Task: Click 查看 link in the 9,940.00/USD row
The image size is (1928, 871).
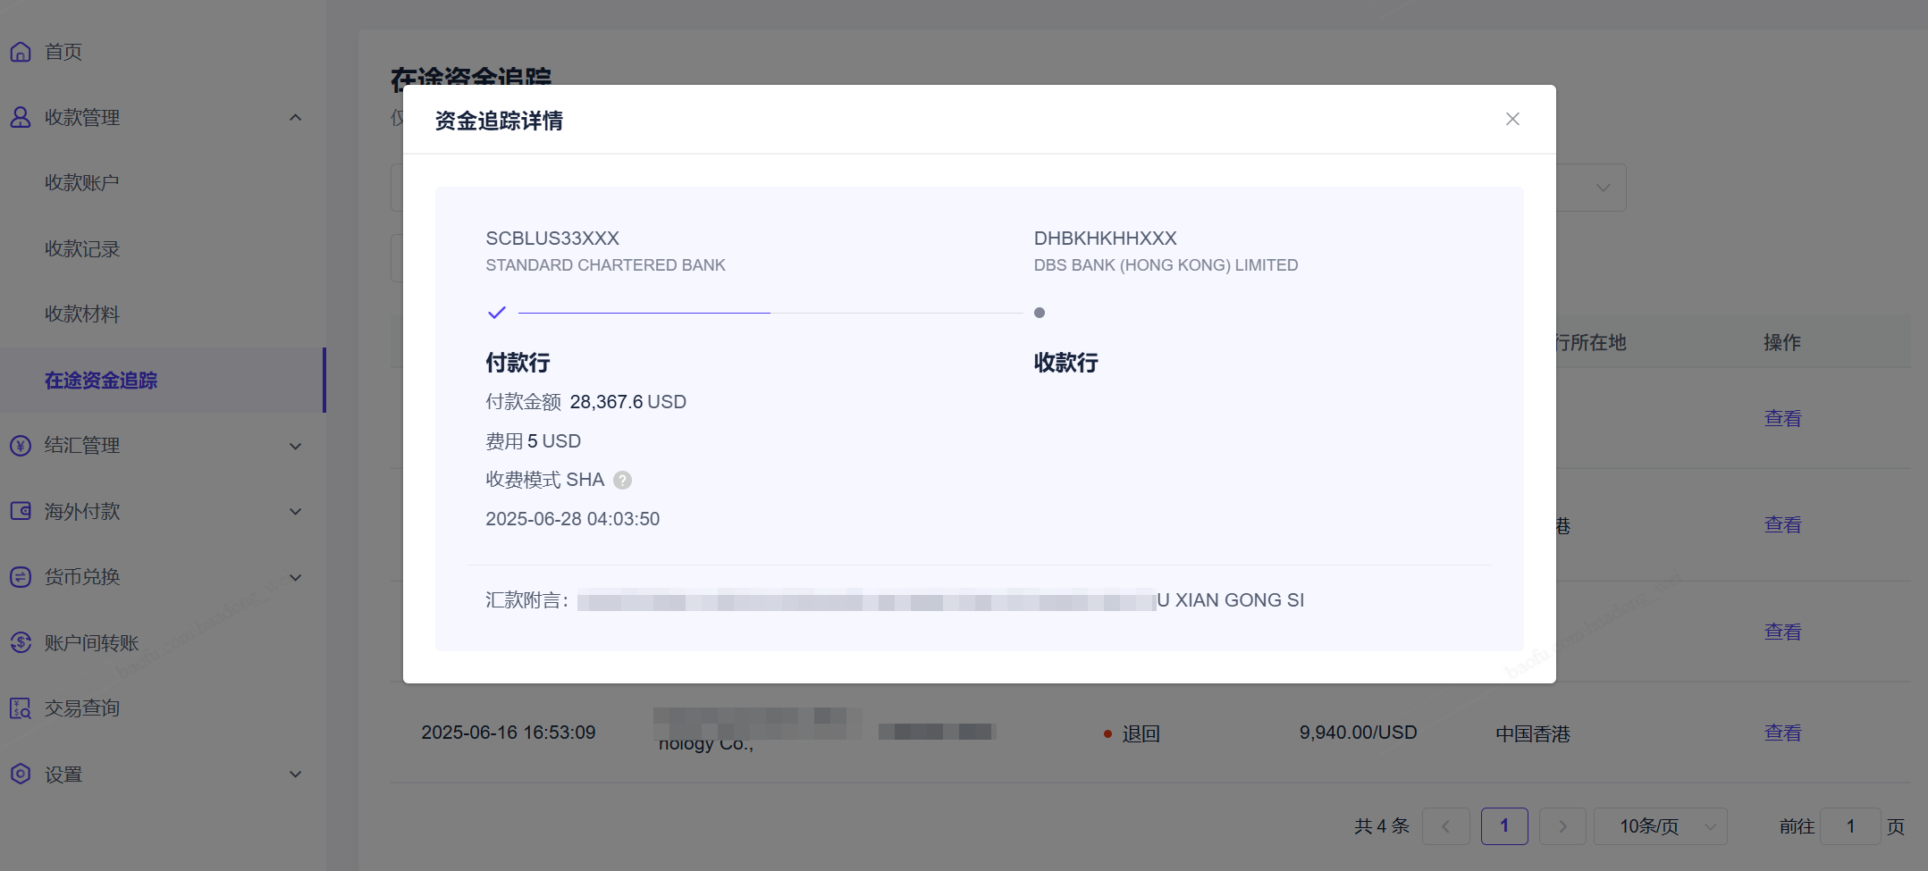Action: tap(1782, 733)
